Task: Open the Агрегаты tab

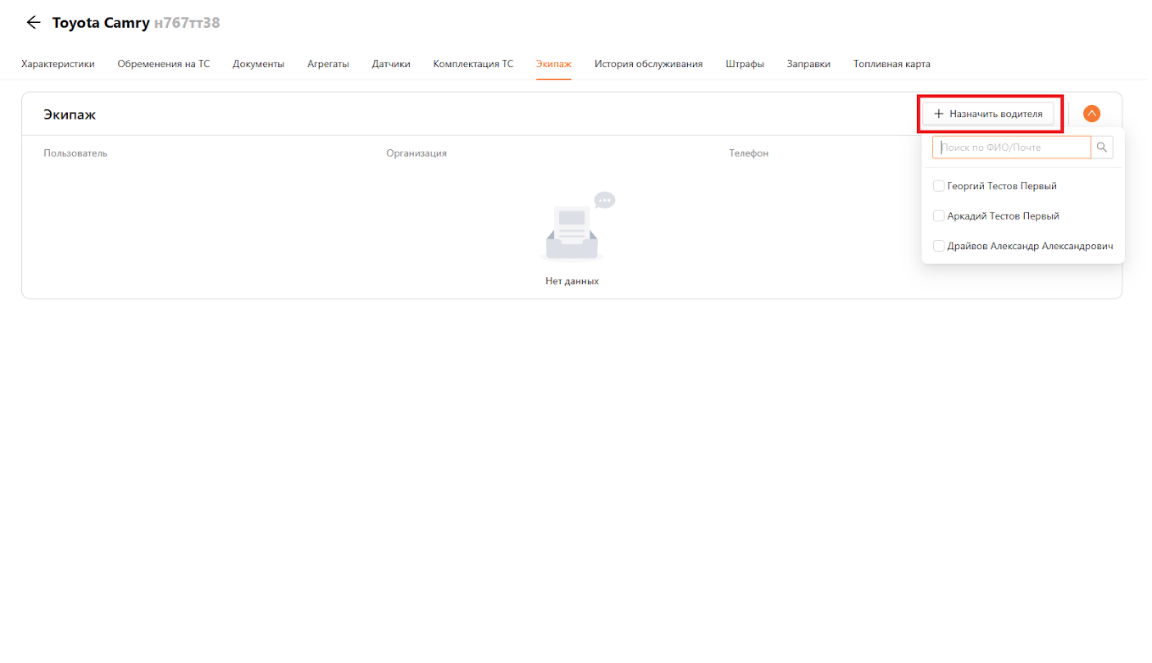Action: pos(328,64)
